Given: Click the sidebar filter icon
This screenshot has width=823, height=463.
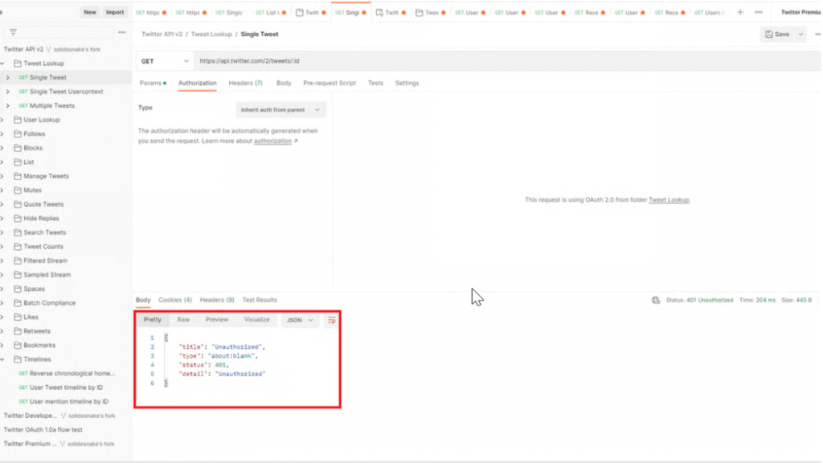Looking at the screenshot, I should pos(13,32).
